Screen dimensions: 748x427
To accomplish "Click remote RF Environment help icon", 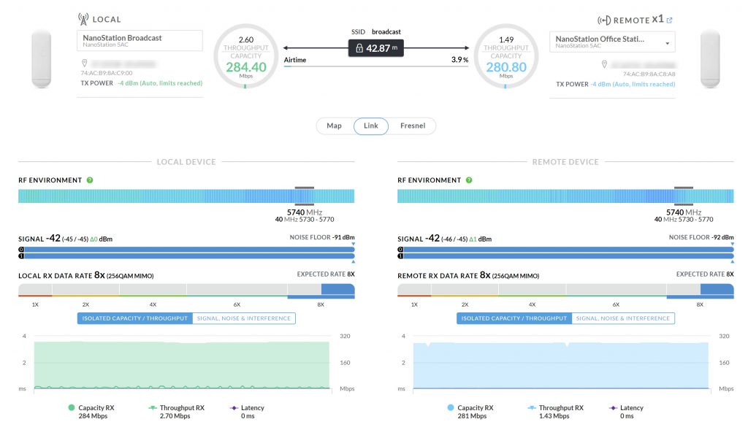I will click(x=469, y=180).
